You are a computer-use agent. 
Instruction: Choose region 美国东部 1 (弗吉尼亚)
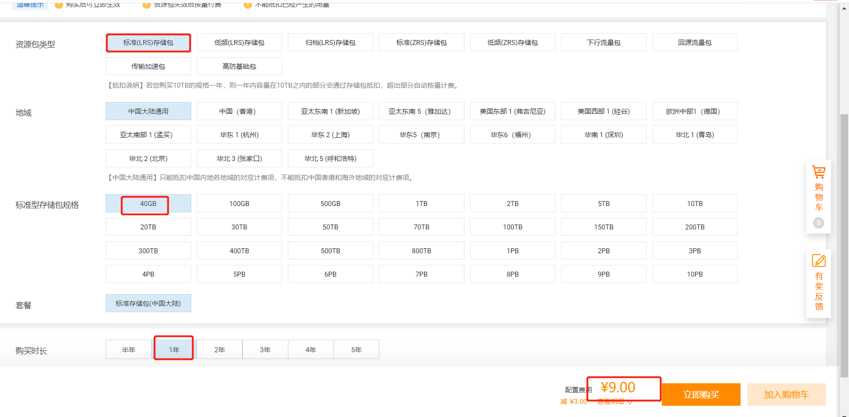click(513, 111)
